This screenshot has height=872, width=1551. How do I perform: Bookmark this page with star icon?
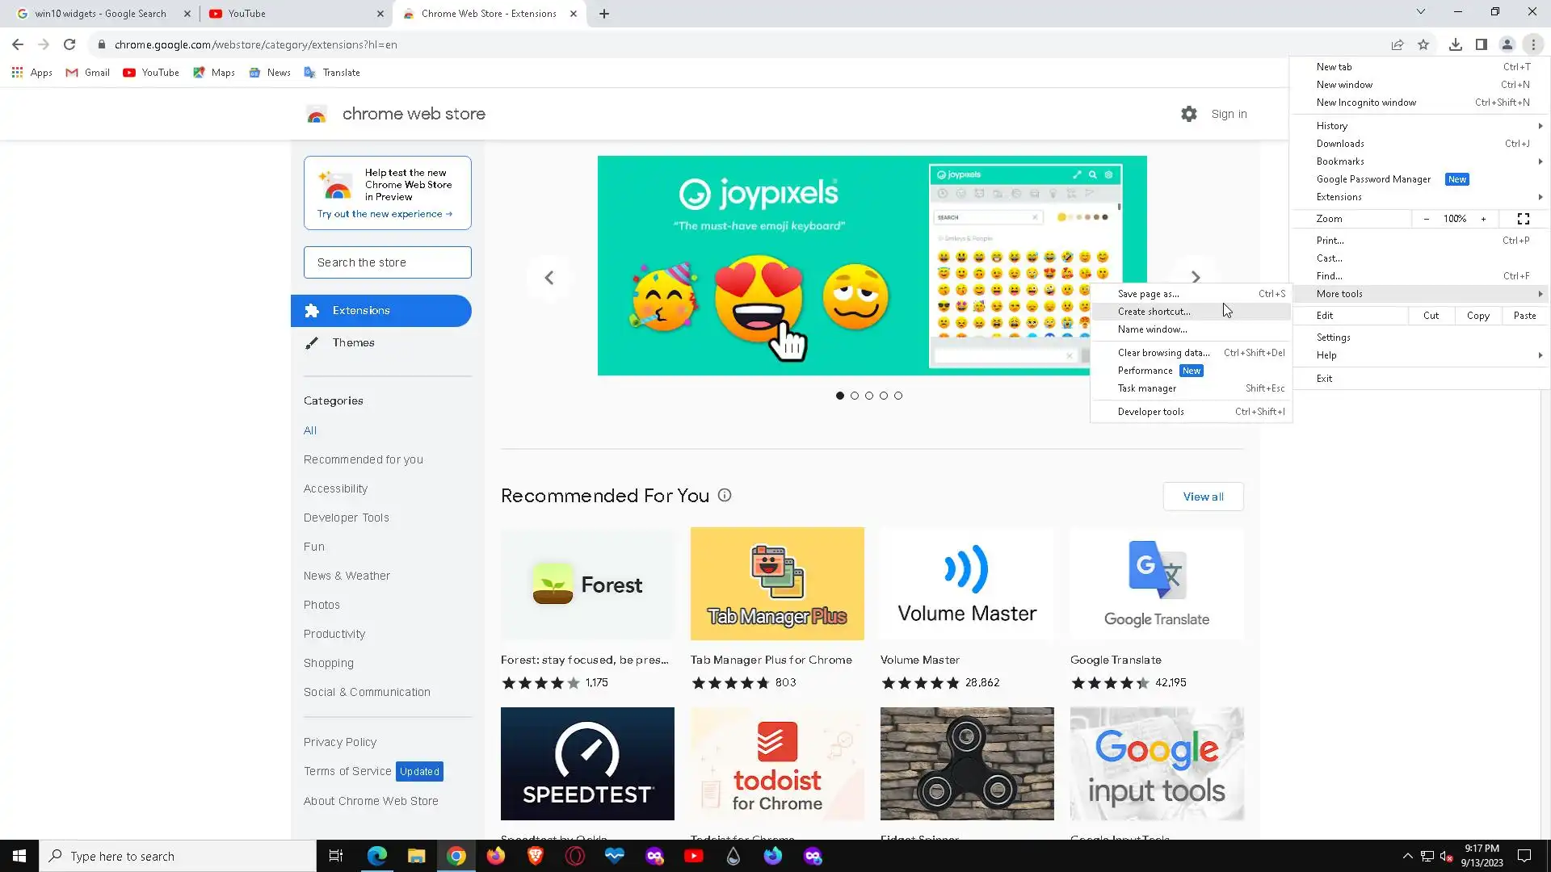(x=1423, y=44)
